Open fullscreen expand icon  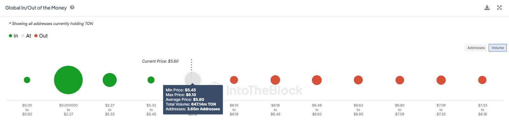(x=499, y=8)
